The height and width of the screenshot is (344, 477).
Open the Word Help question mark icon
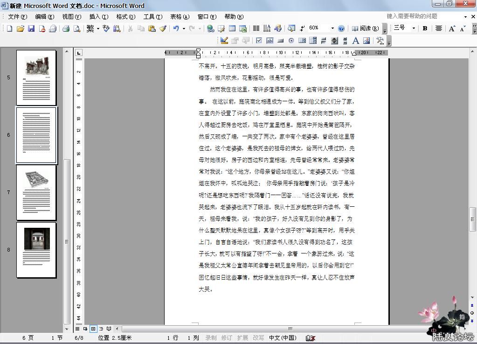click(341, 28)
